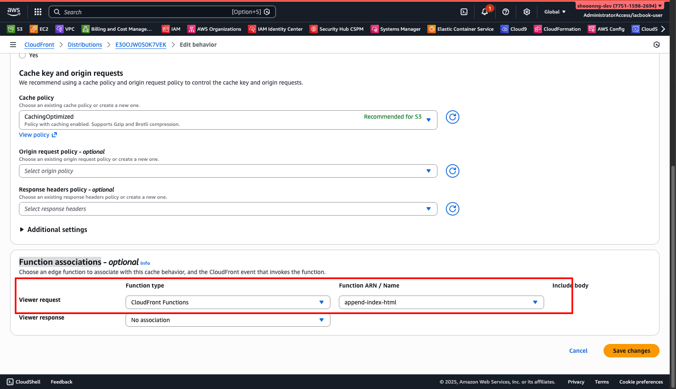The width and height of the screenshot is (676, 389).
Task: Expand Additional settings section
Action: coord(53,229)
